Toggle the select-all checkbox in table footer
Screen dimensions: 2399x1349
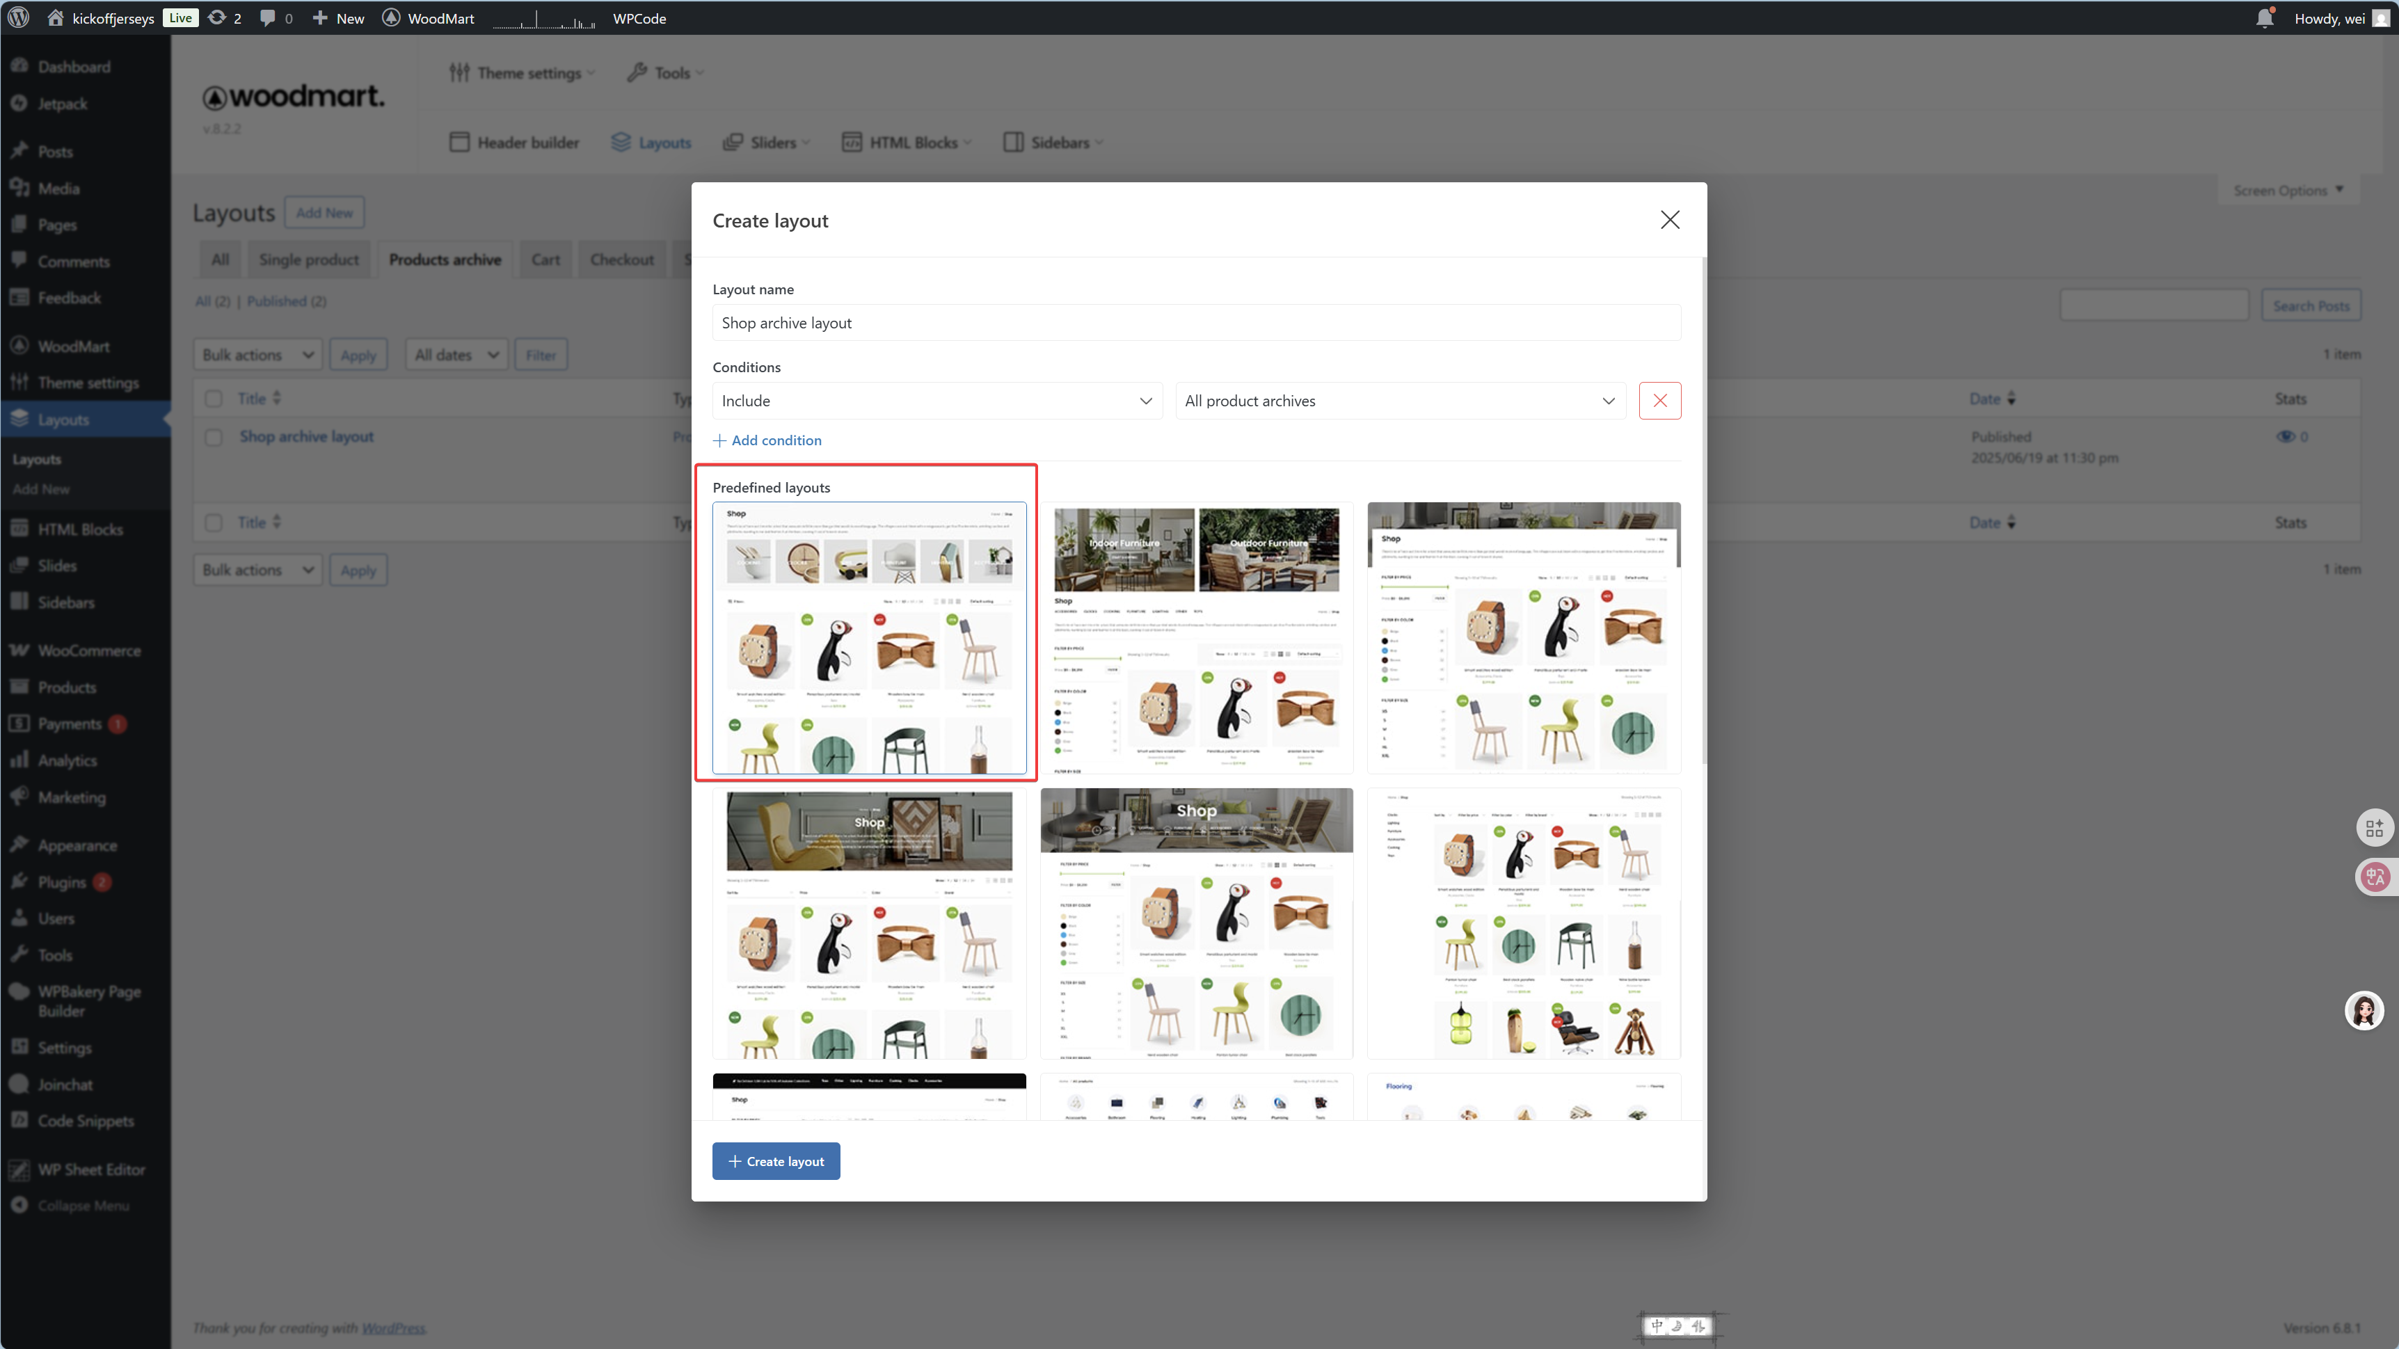(214, 522)
